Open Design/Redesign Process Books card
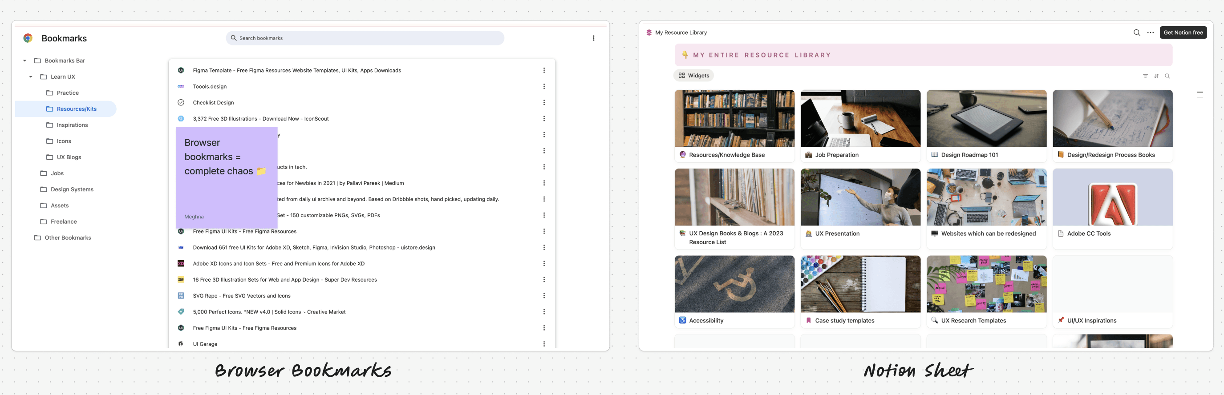Viewport: 1224px width, 395px height. pyautogui.click(x=1113, y=126)
